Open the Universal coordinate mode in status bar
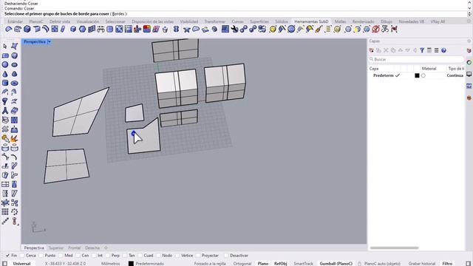This screenshot has height=266, width=473. [21, 263]
